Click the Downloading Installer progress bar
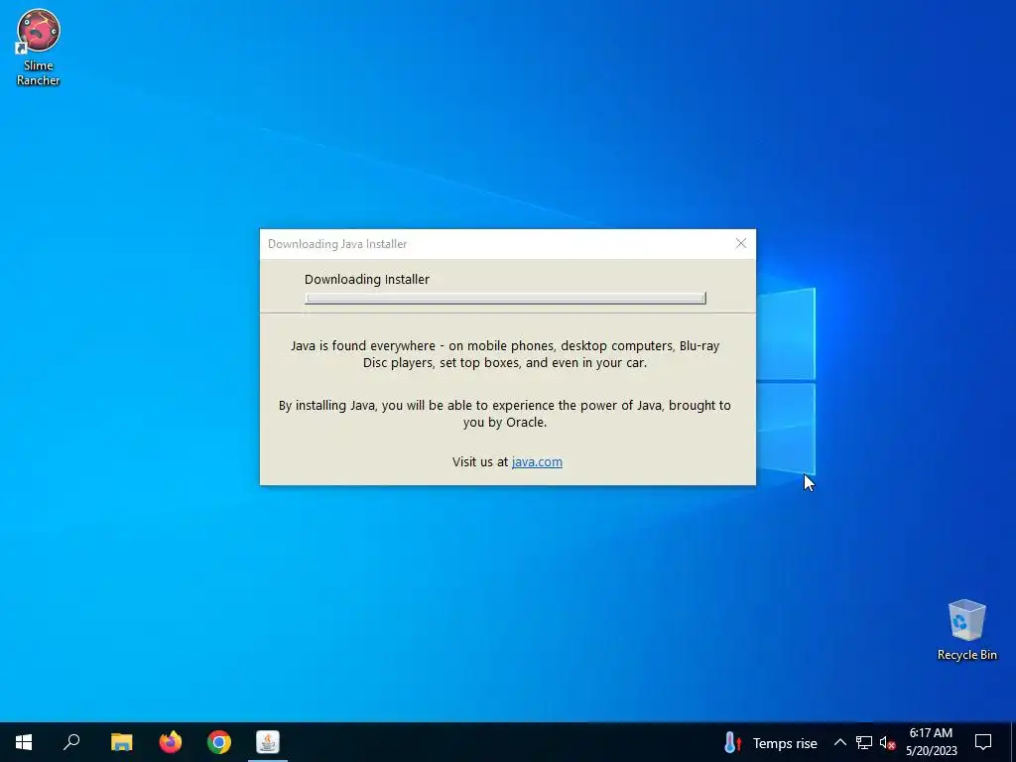Image resolution: width=1016 pixels, height=762 pixels. (x=505, y=298)
